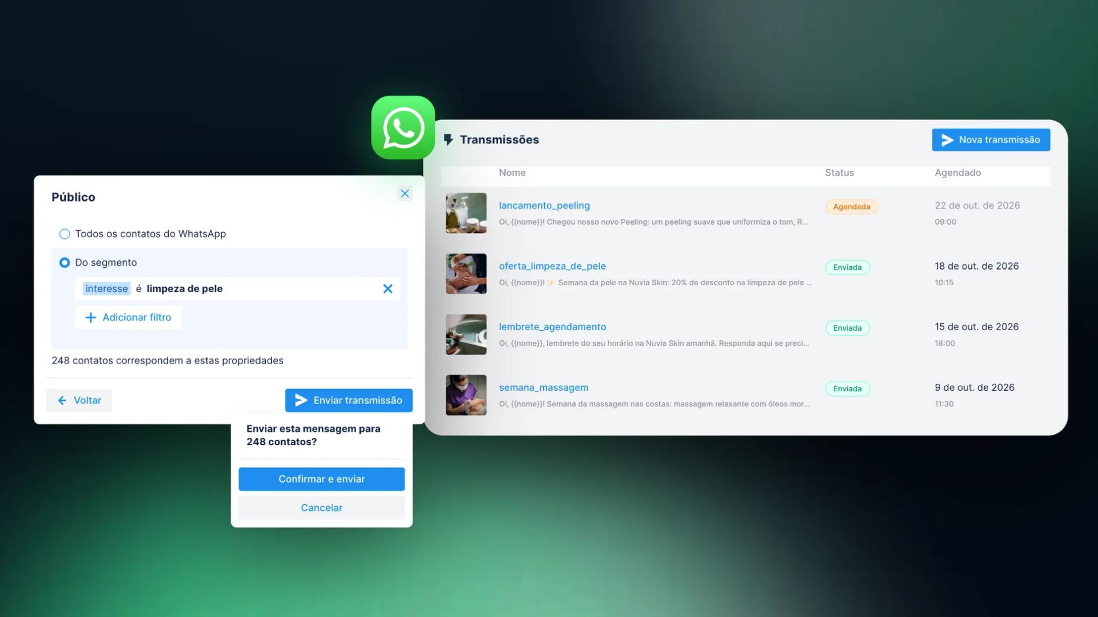
Task: Click the semana_massagem thumbnail image
Action: click(x=466, y=395)
